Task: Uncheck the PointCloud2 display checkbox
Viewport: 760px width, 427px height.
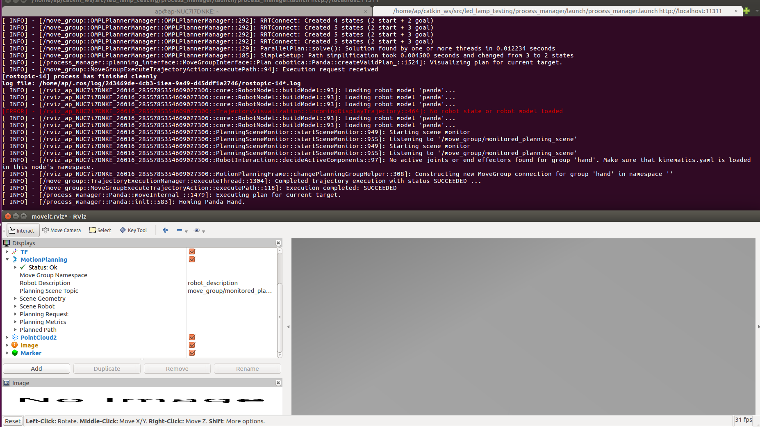Action: click(x=192, y=338)
